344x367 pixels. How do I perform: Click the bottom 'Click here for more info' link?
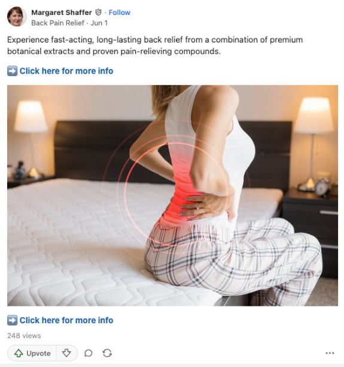[66, 320]
